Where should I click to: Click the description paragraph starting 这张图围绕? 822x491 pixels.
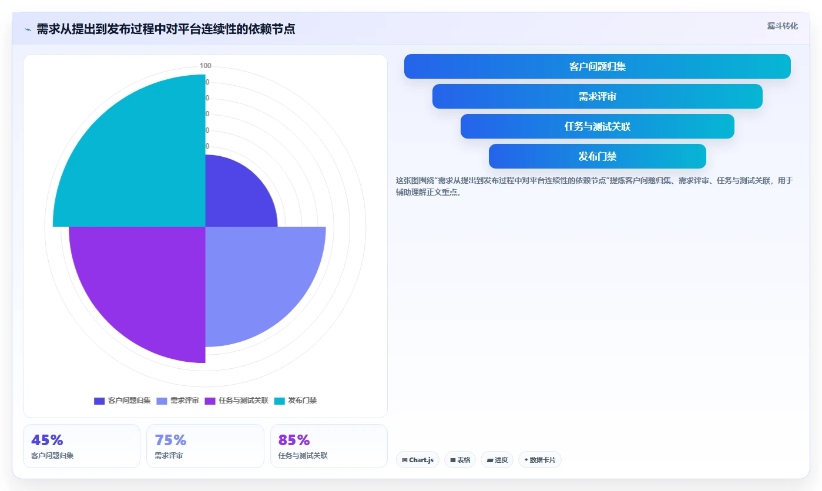(x=595, y=186)
